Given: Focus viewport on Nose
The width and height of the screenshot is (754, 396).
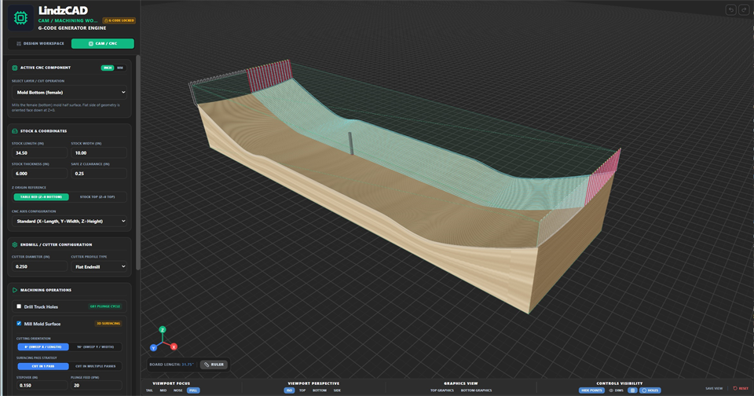Looking at the screenshot, I should pos(178,390).
